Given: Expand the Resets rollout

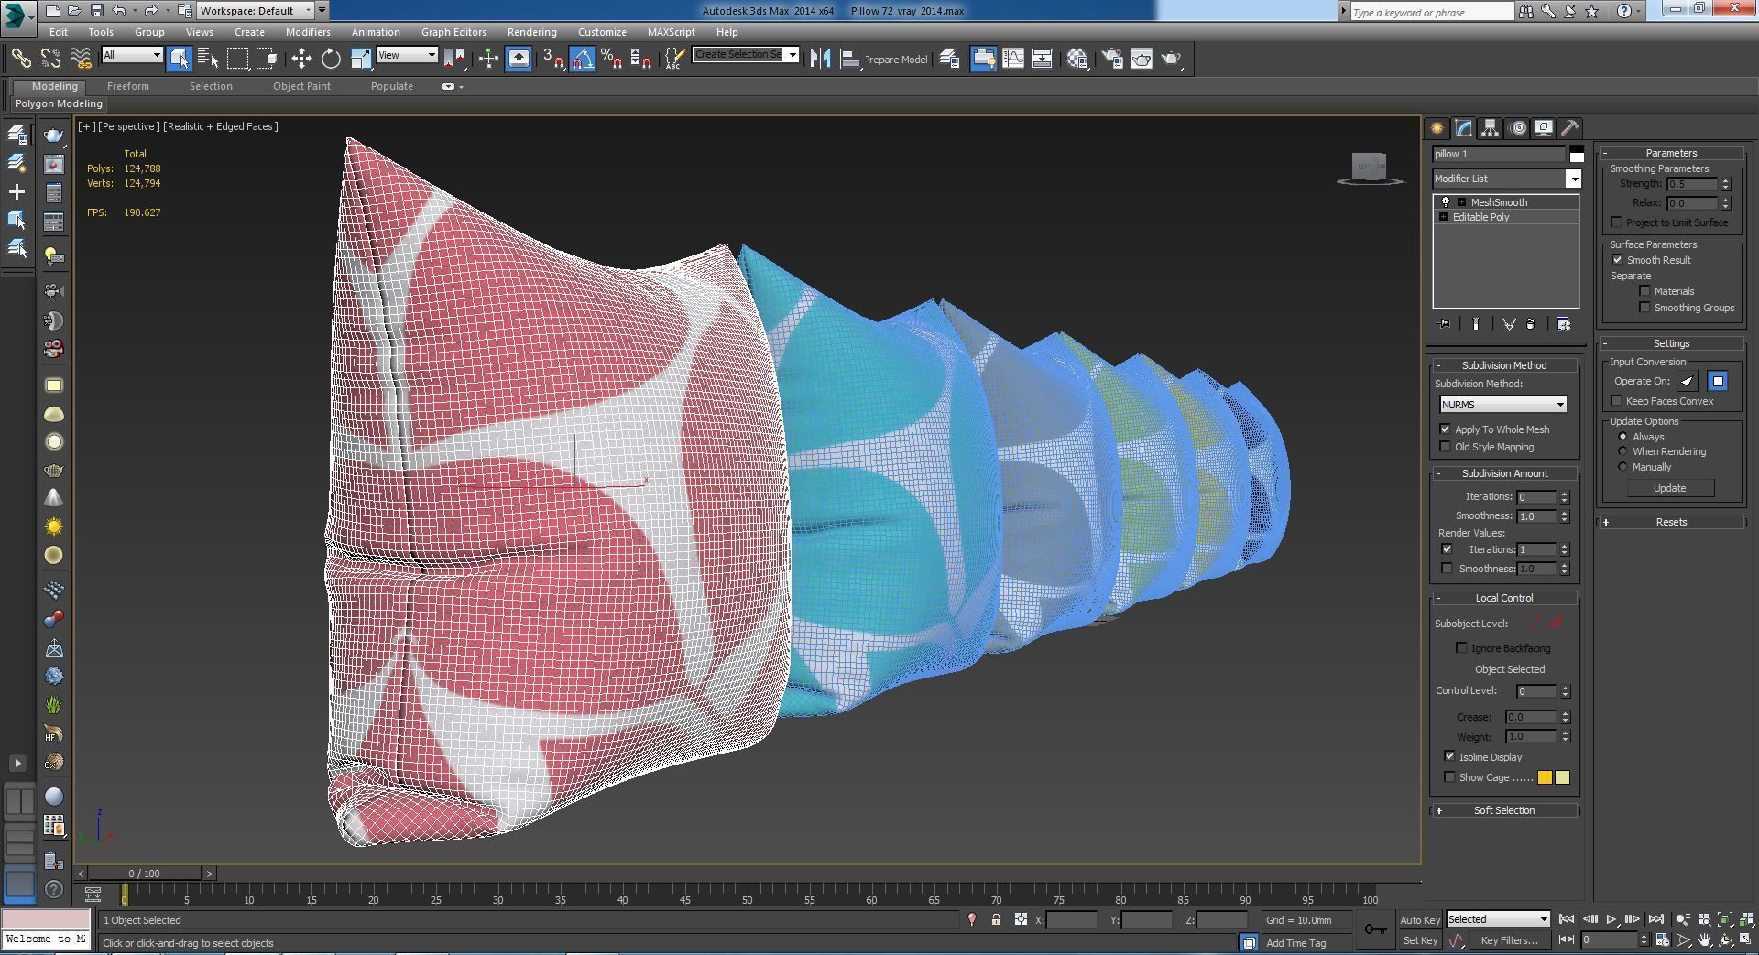Looking at the screenshot, I should pos(1671,522).
